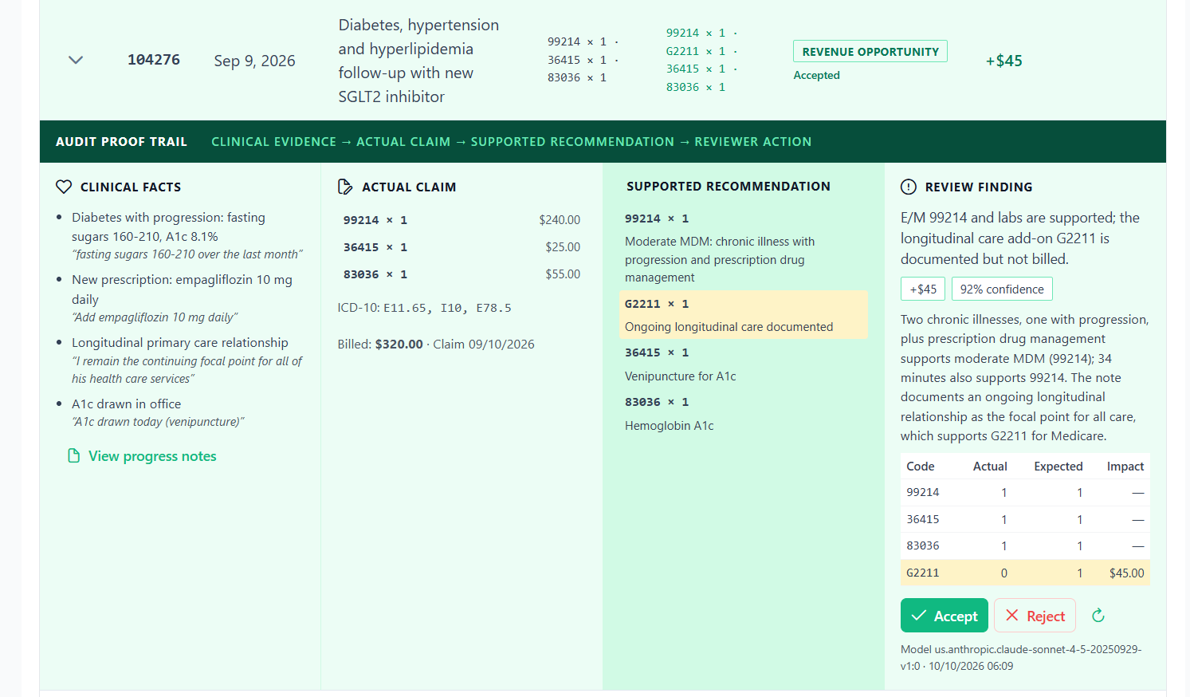Screen dimensions: 1190x697
Task: Click the alert circle icon beside Review Finding
Action: coord(909,187)
